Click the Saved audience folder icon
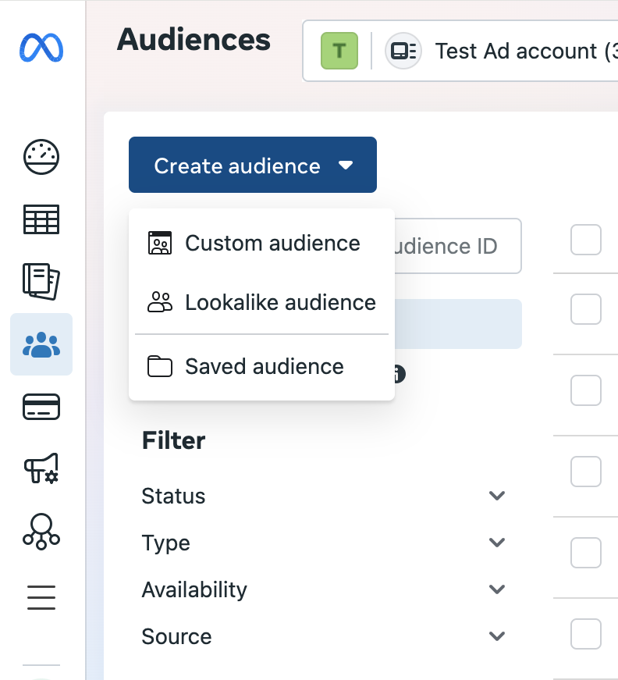Viewport: 618px width, 680px height. point(160,366)
